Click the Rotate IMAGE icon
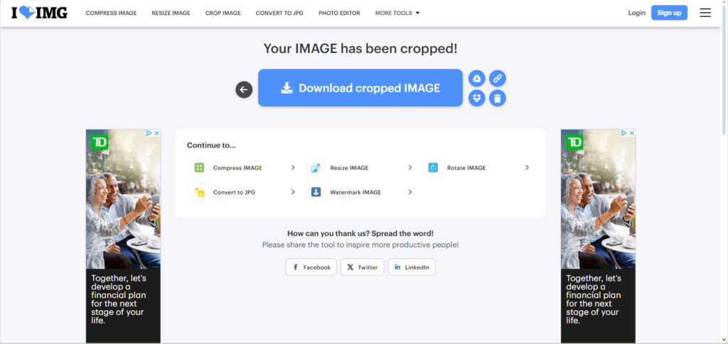This screenshot has height=344, width=728. click(x=433, y=168)
